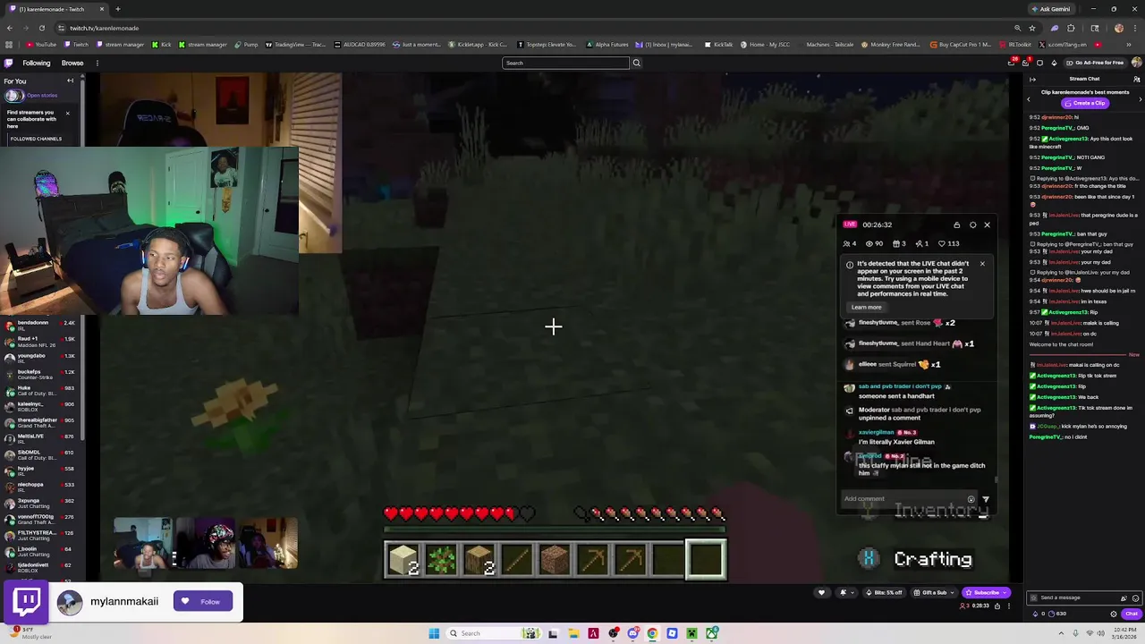The width and height of the screenshot is (1145, 644).
Task: Open tjdadonlivett channel in sidebar
Action: point(42,567)
